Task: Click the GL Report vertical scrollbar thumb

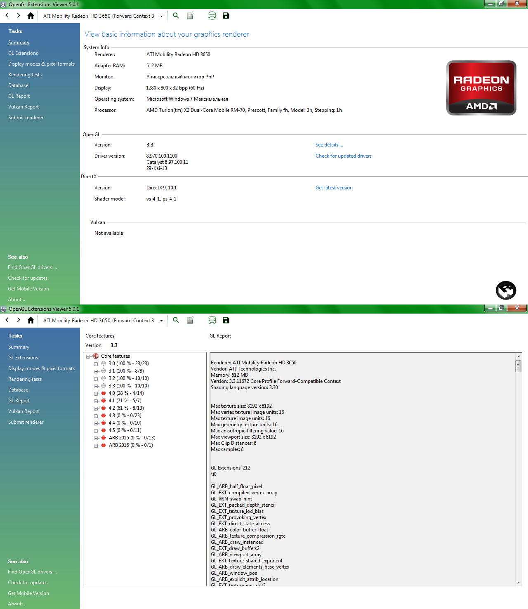Action: coord(519,366)
